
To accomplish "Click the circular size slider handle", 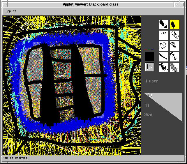I will (x=150, y=95).
